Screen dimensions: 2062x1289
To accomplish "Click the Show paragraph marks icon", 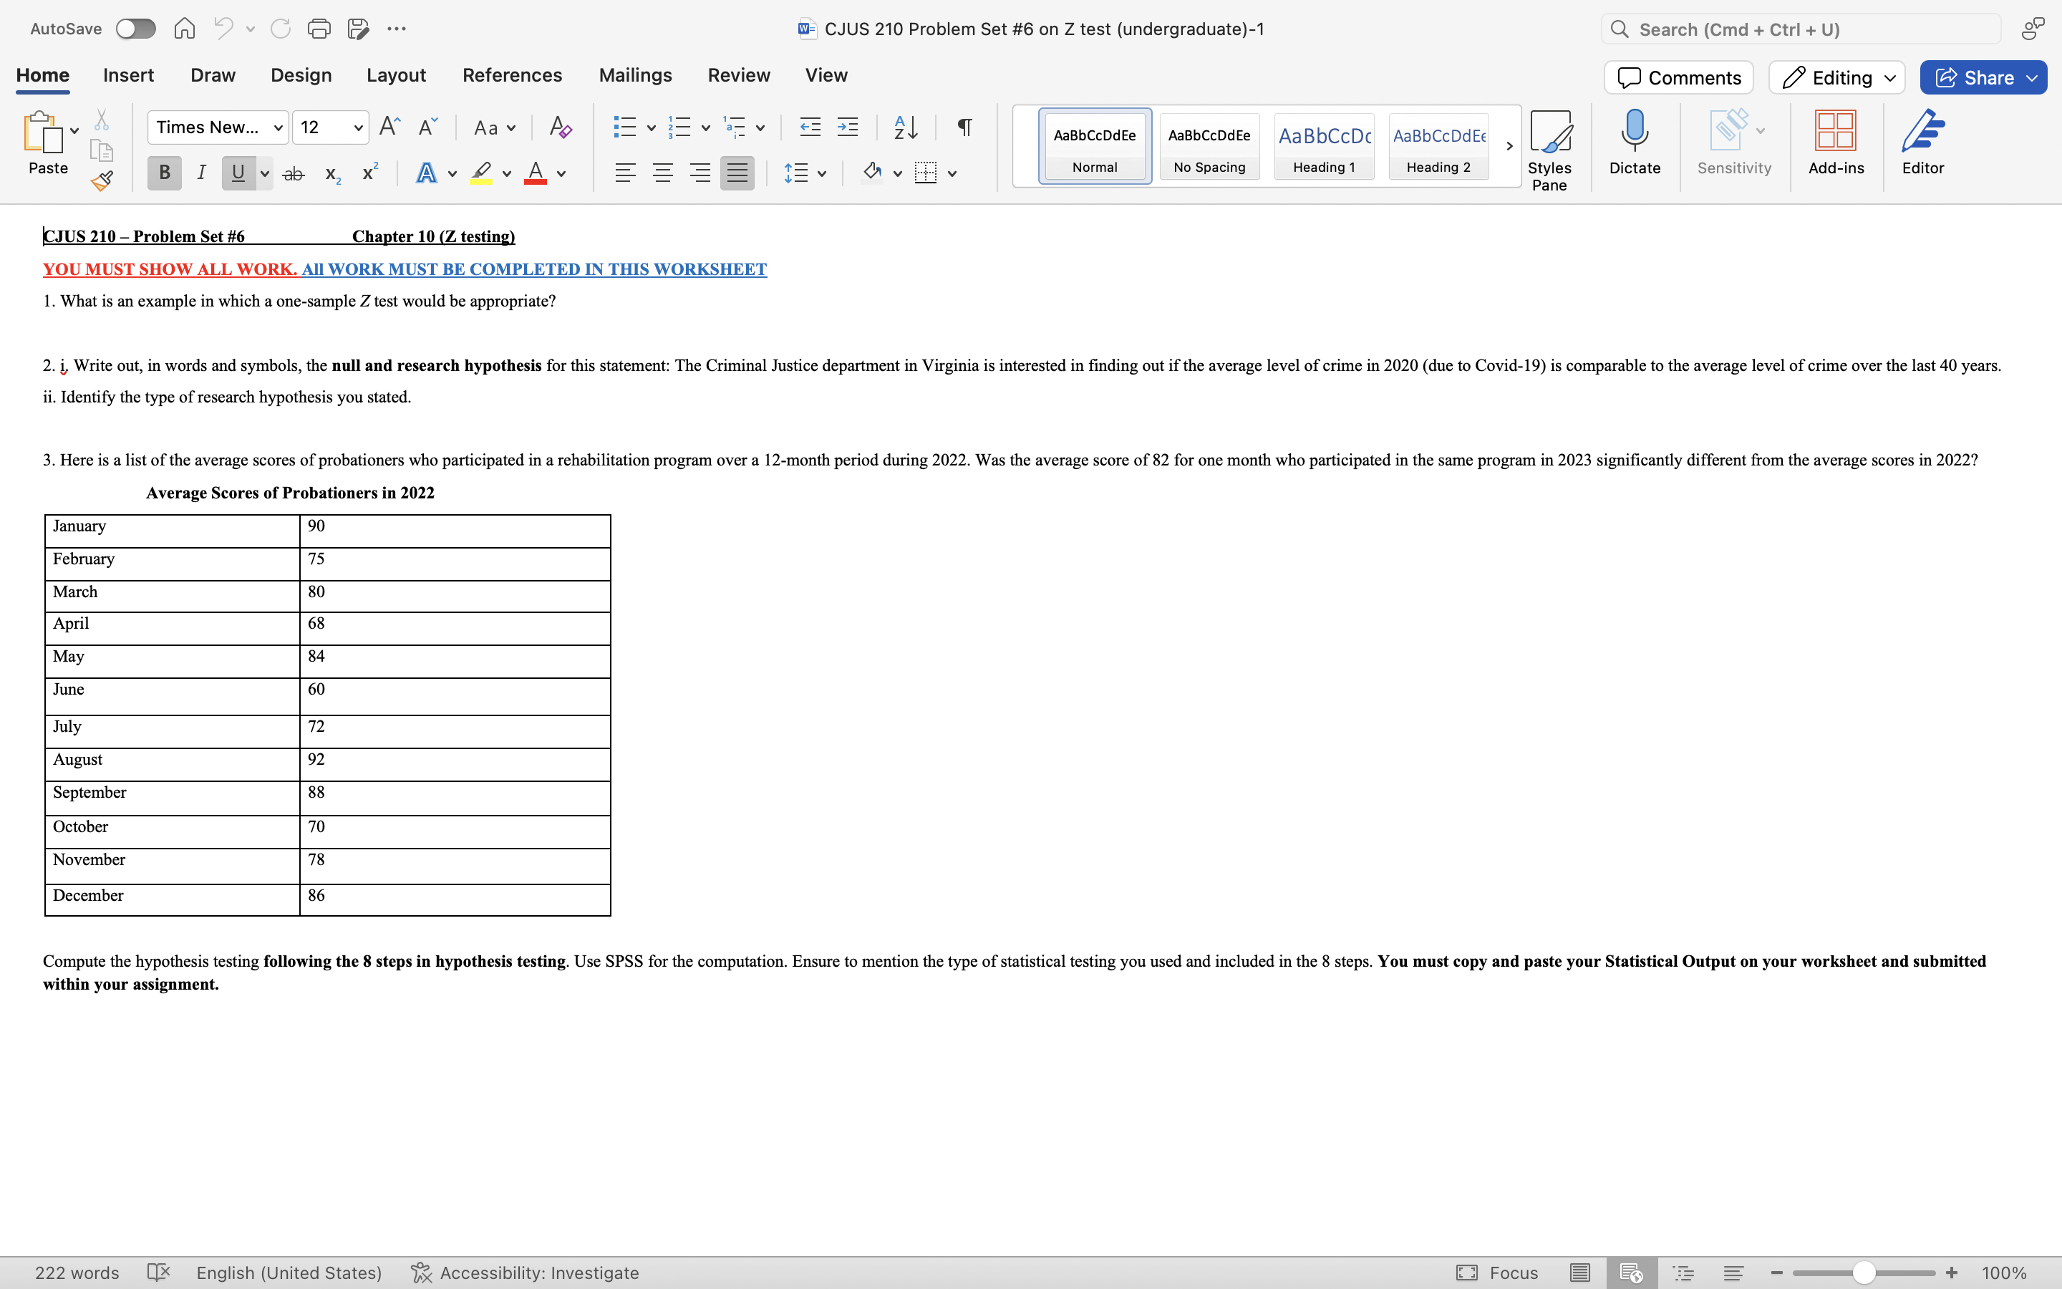I will click(964, 128).
